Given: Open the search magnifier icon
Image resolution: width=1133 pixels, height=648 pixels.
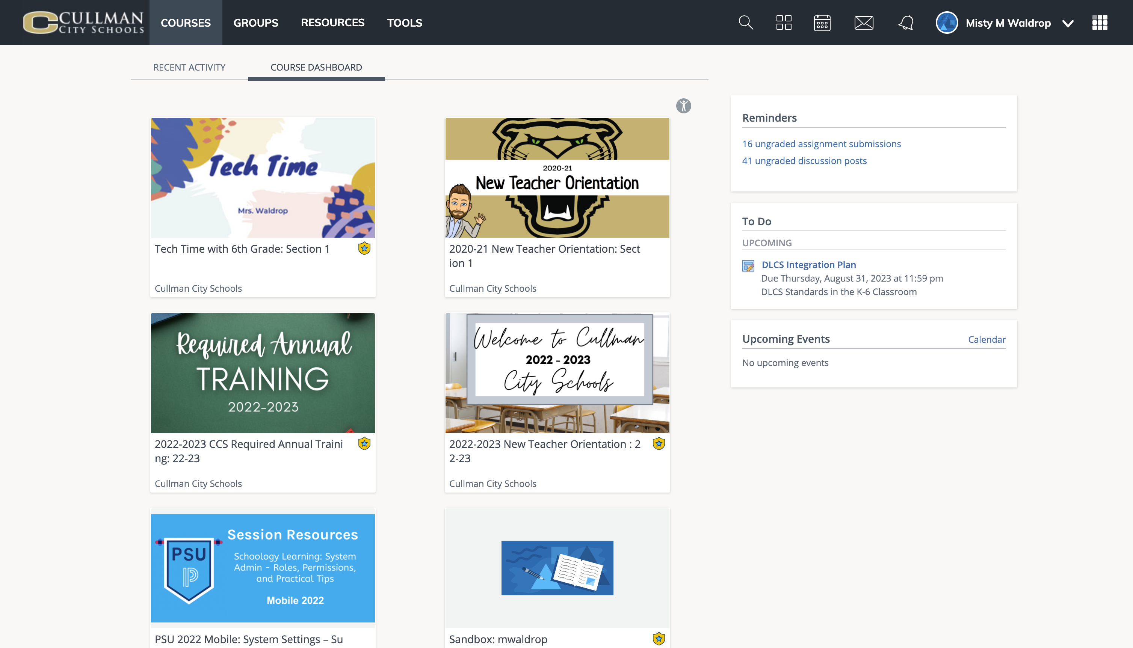Looking at the screenshot, I should (746, 23).
